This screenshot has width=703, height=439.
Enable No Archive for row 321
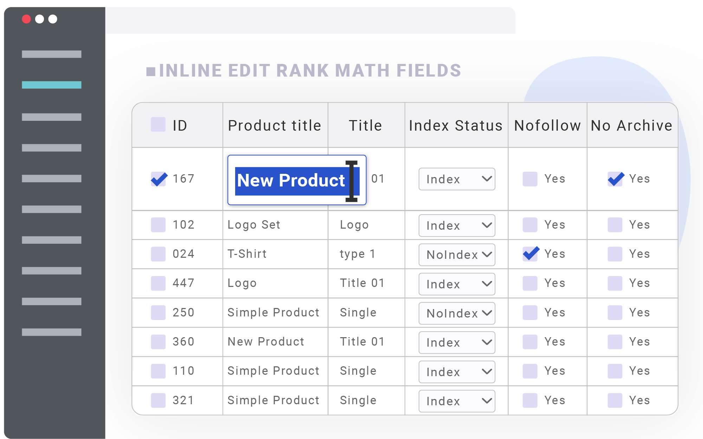click(x=615, y=400)
